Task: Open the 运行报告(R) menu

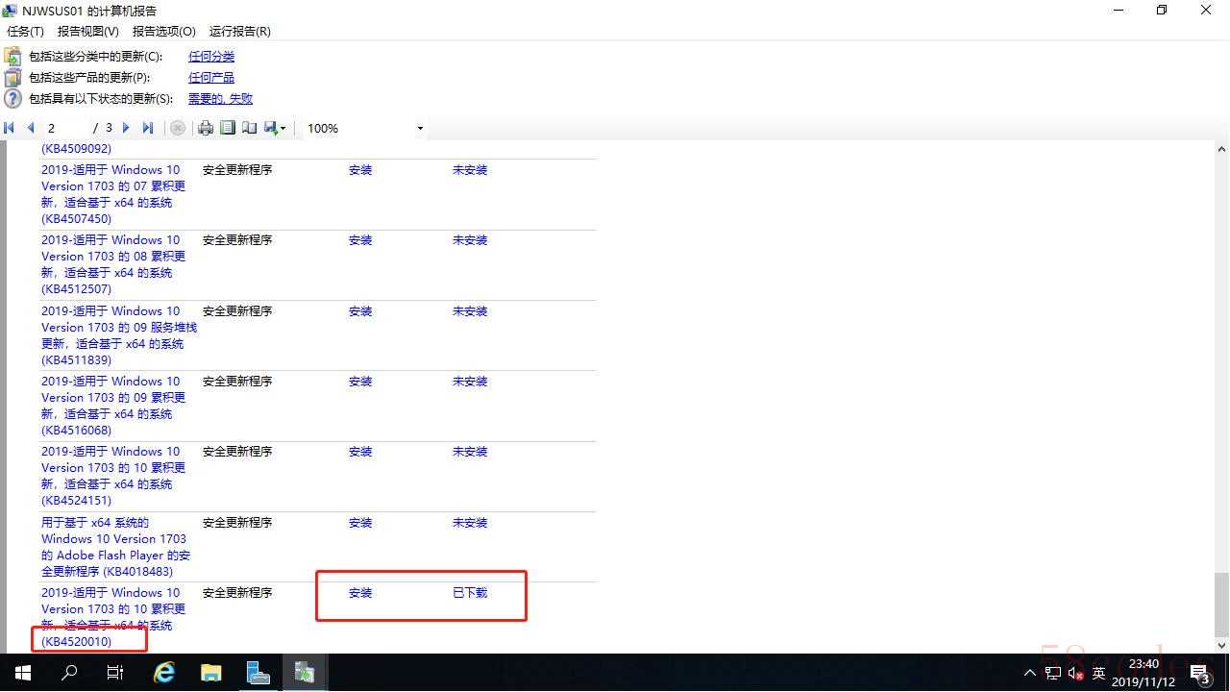Action: [x=239, y=32]
